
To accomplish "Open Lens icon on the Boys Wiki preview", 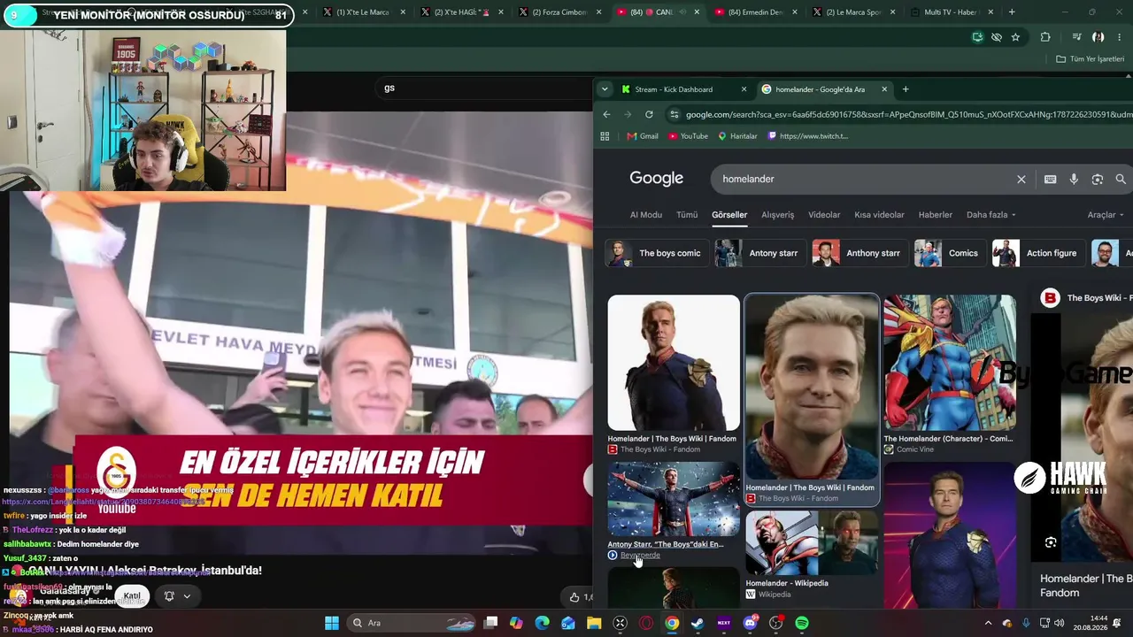I will (1051, 542).
